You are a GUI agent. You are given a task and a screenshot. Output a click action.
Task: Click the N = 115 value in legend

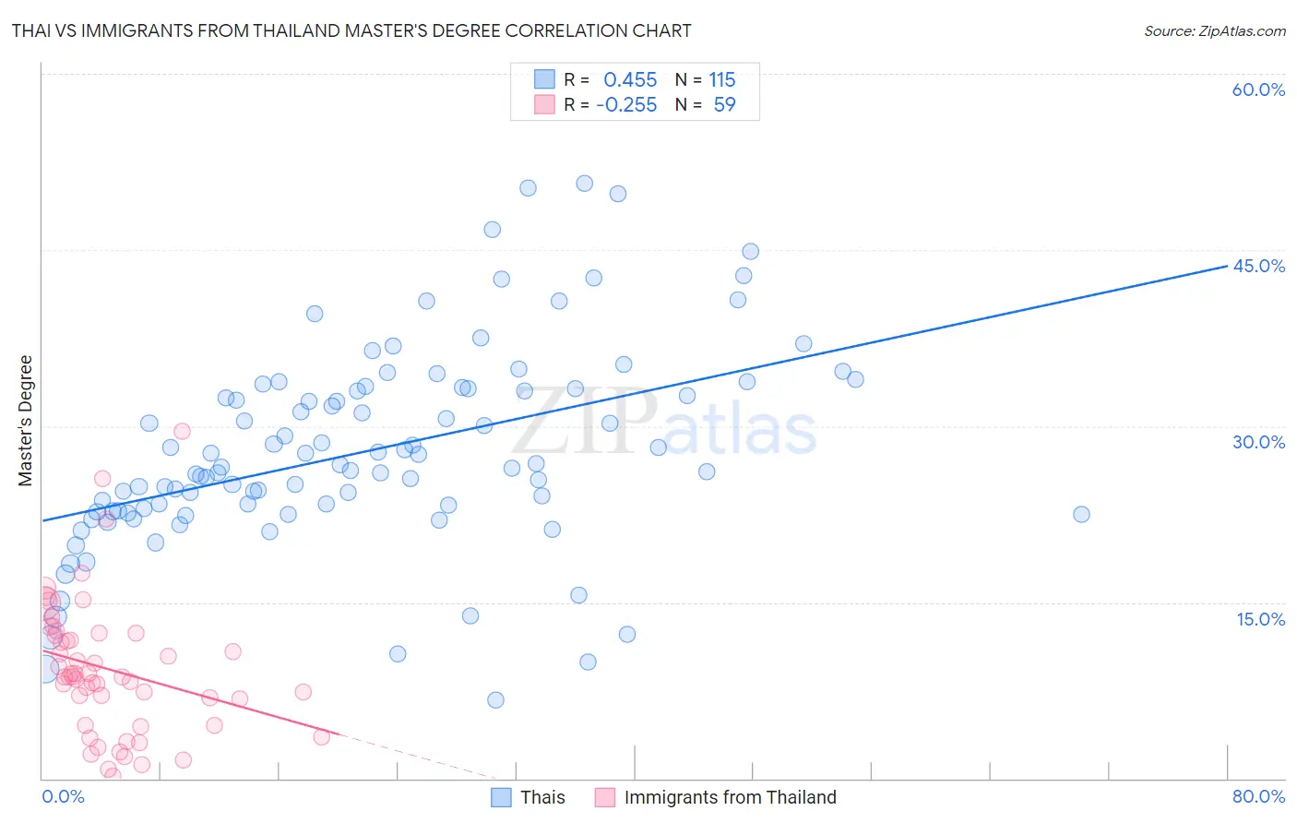(706, 79)
